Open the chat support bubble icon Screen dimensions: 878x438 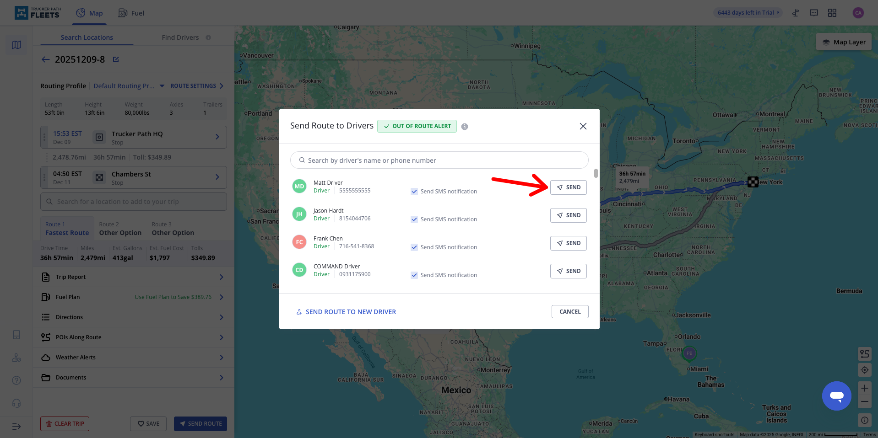836,396
